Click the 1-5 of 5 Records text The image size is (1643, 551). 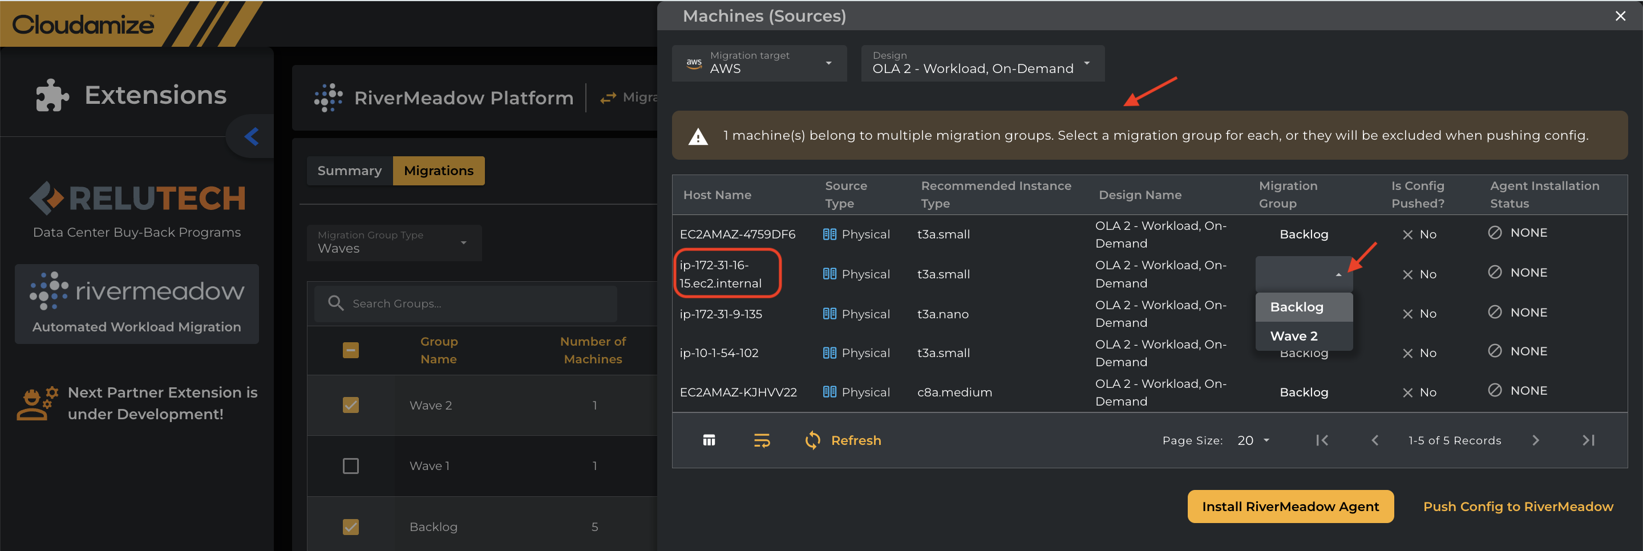[1454, 441]
